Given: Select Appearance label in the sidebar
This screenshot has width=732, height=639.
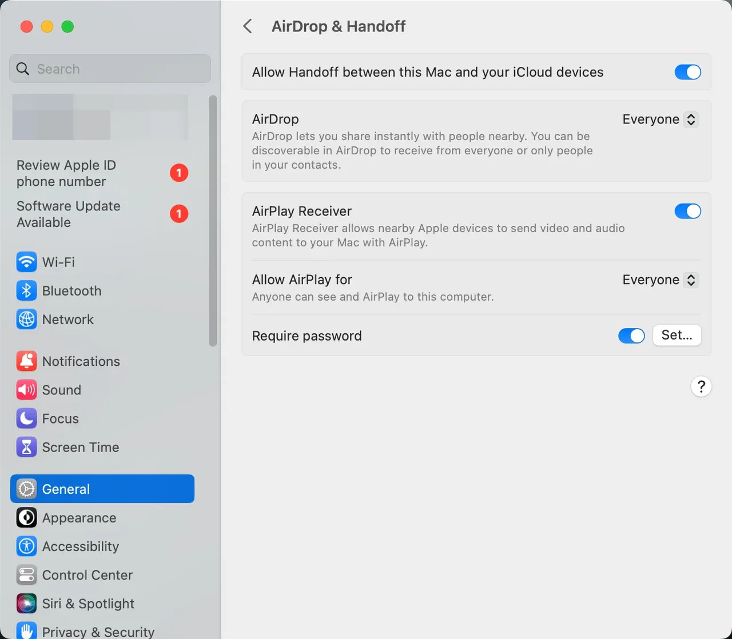Looking at the screenshot, I should (x=79, y=518).
